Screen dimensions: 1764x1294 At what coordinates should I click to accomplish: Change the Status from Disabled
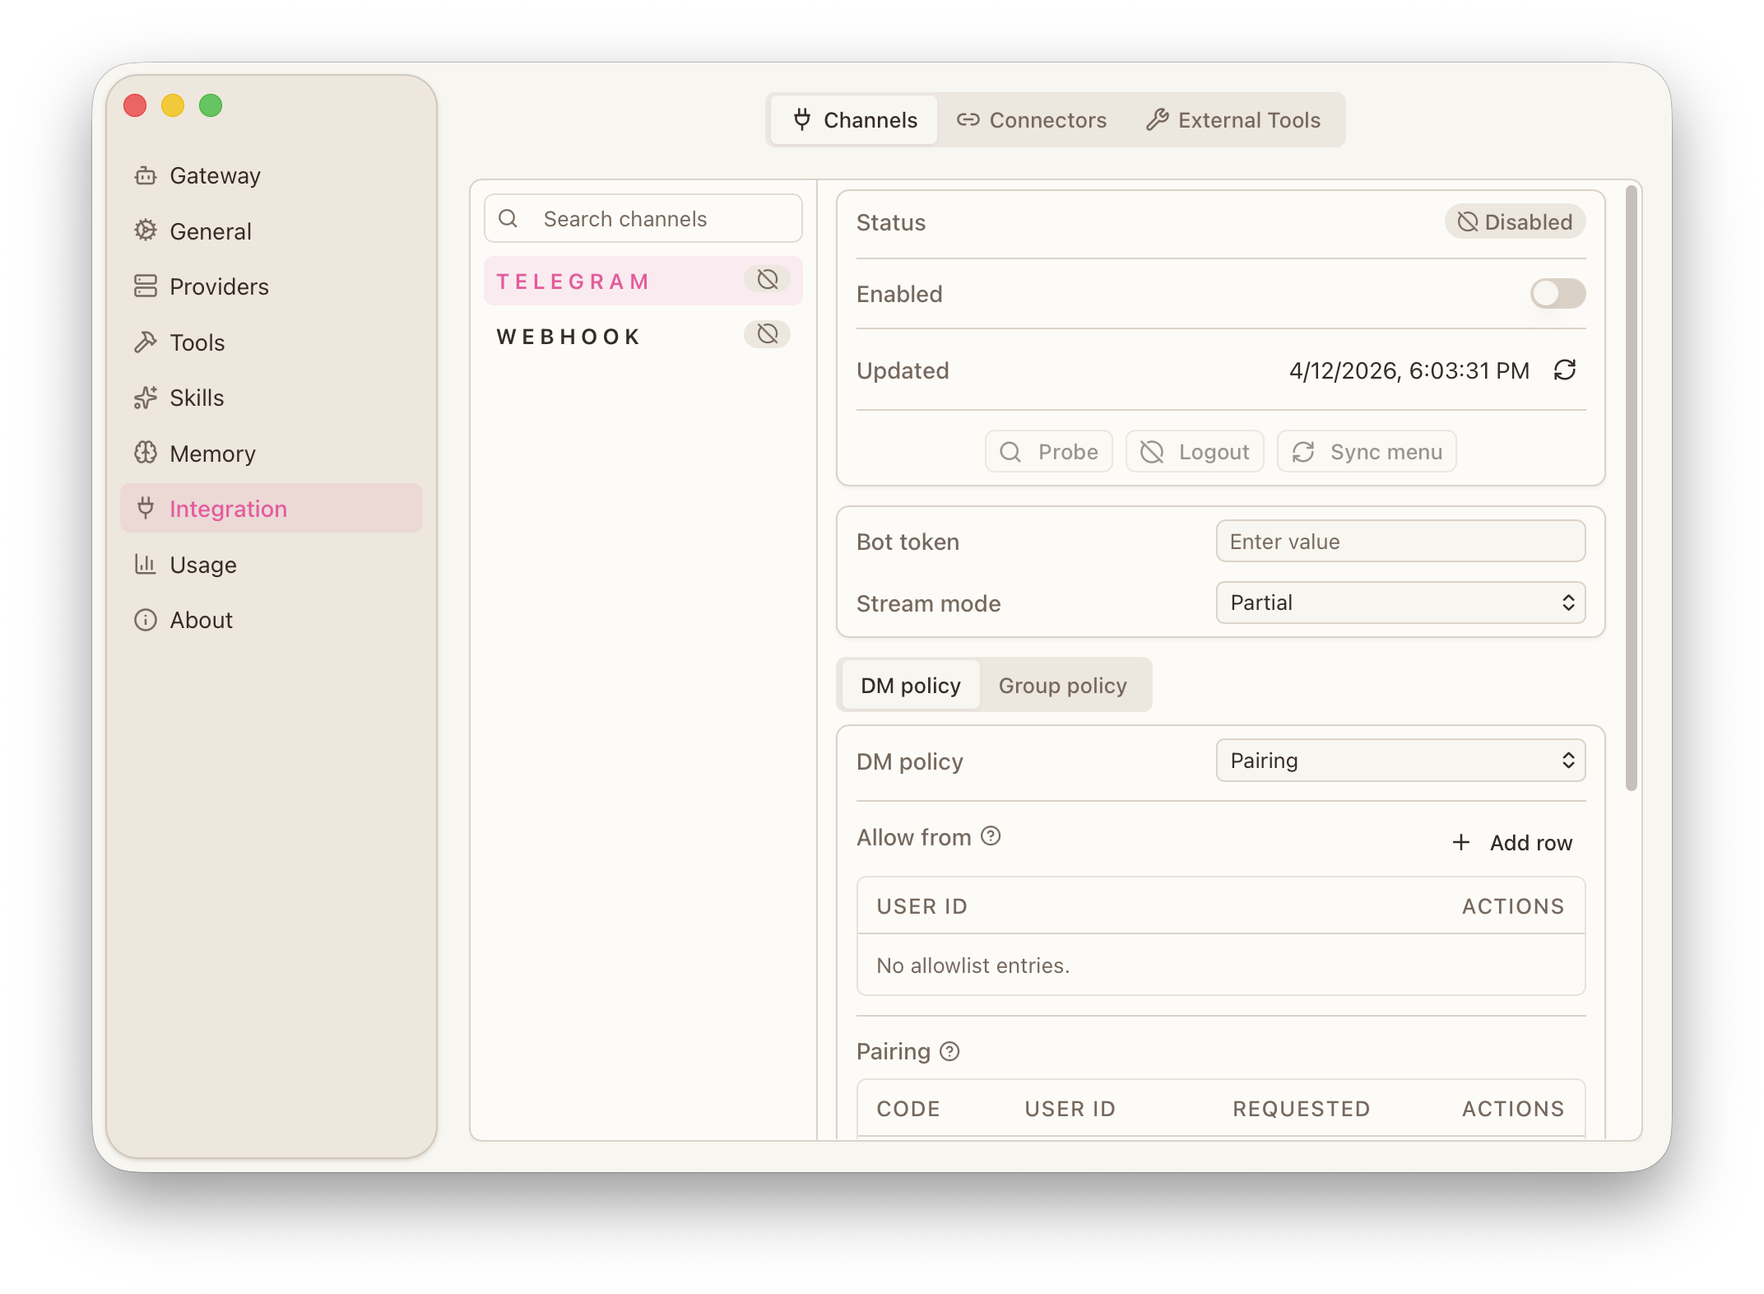[x=1515, y=221]
